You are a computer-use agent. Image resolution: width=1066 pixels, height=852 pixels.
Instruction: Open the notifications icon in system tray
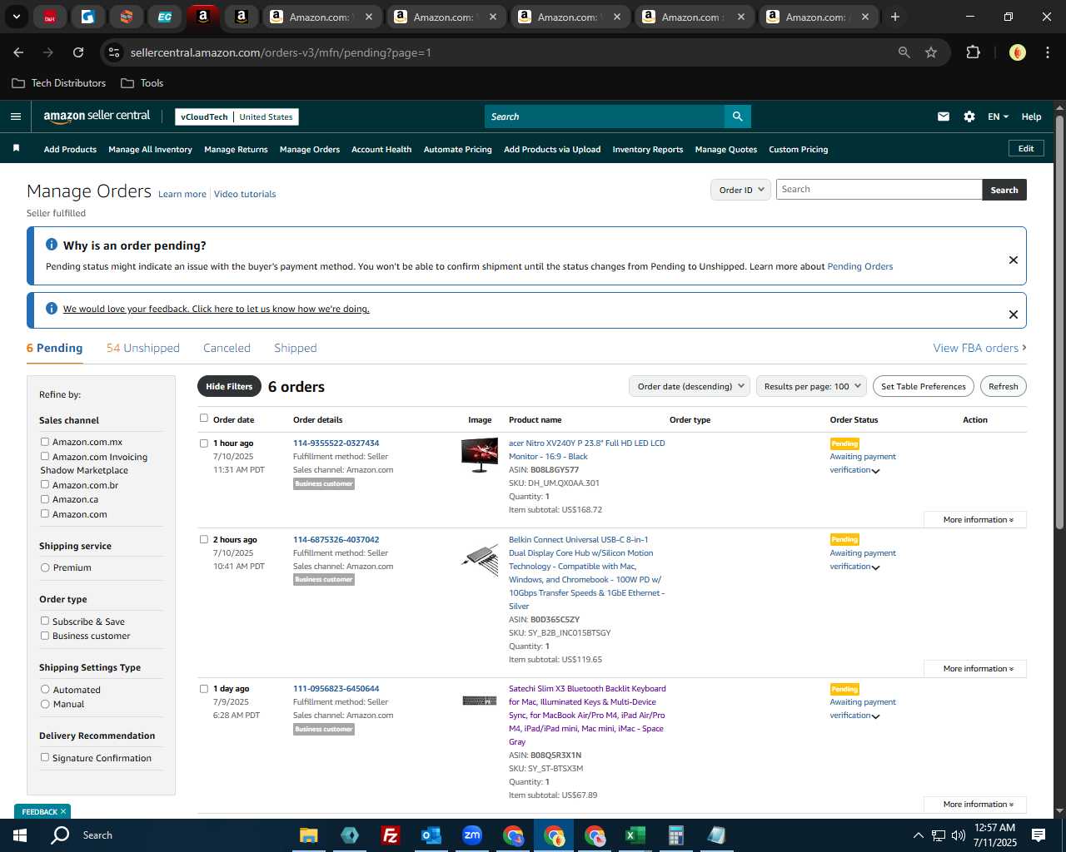coord(1039,835)
